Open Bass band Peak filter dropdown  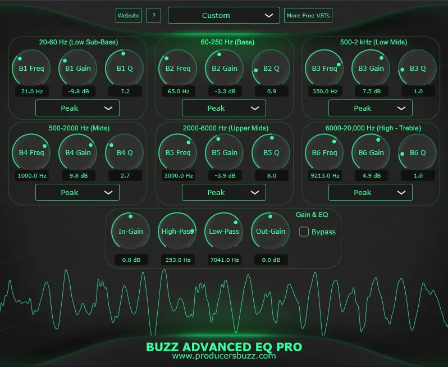point(224,108)
